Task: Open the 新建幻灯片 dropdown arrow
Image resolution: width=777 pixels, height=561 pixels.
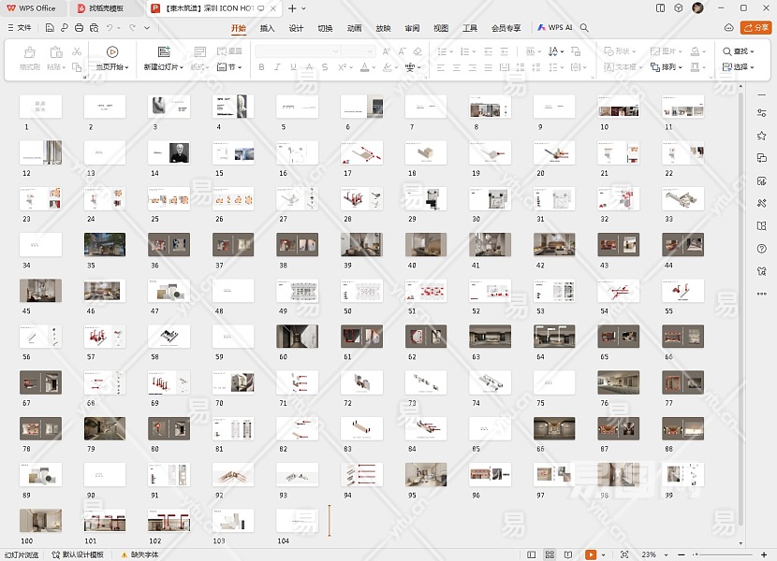Action: [x=182, y=67]
